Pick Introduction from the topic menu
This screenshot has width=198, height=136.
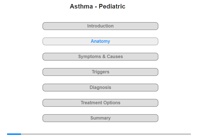click(100, 26)
